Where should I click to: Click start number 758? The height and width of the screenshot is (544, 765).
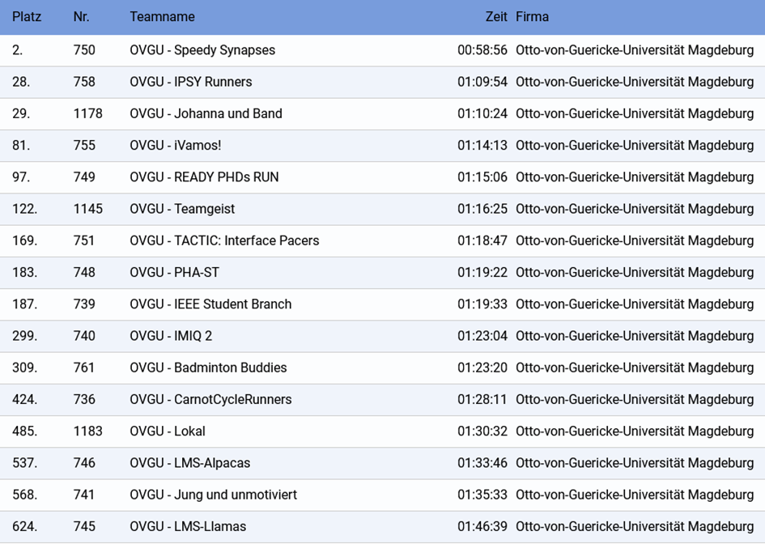point(84,82)
